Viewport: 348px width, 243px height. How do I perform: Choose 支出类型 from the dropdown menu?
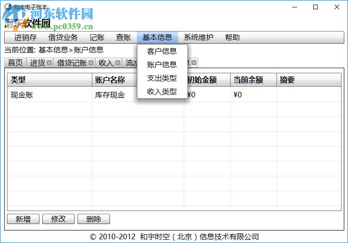pyautogui.click(x=162, y=78)
